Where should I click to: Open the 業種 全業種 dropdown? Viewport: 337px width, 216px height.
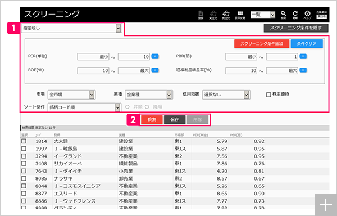149,94
